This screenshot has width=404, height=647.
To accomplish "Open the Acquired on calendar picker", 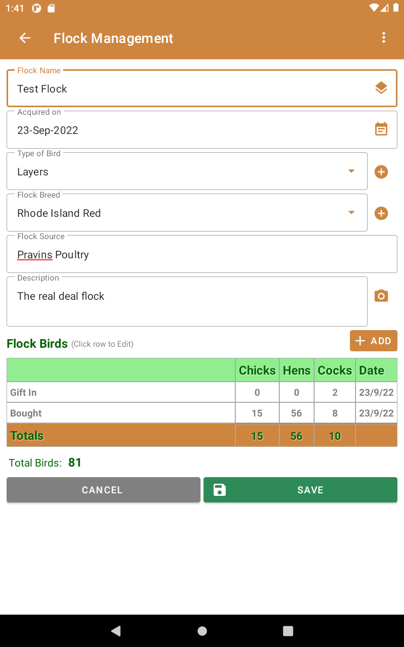I will click(x=381, y=129).
